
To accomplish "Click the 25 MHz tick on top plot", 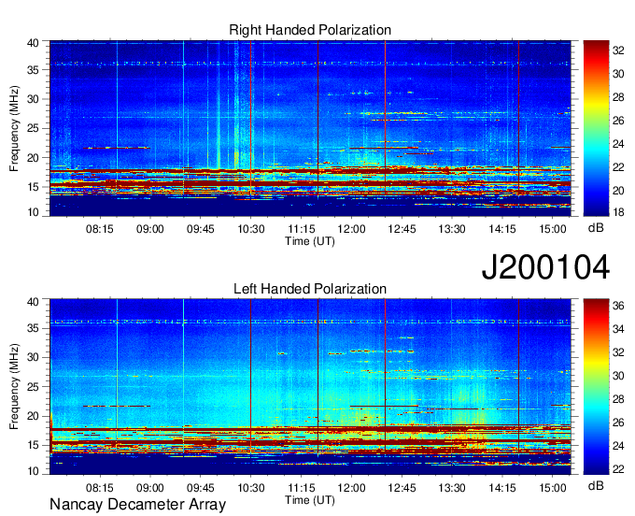I will pyautogui.click(x=33, y=128).
